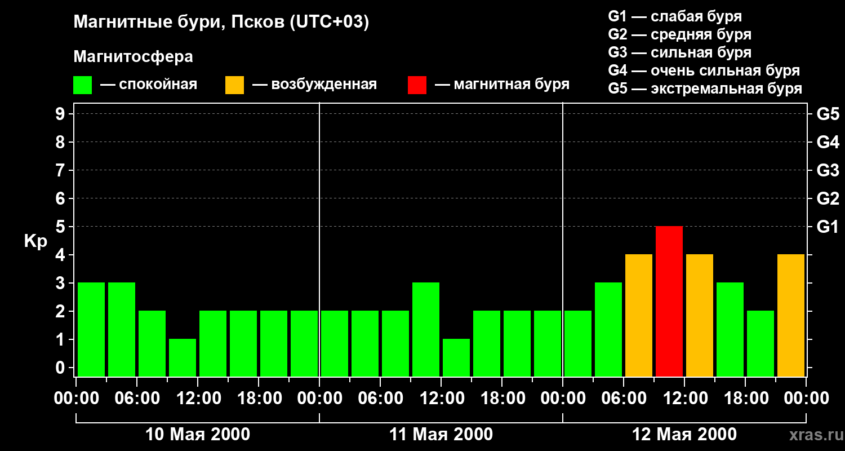
Task: Click the '— магнитная буря' legend label
Action: (x=502, y=85)
